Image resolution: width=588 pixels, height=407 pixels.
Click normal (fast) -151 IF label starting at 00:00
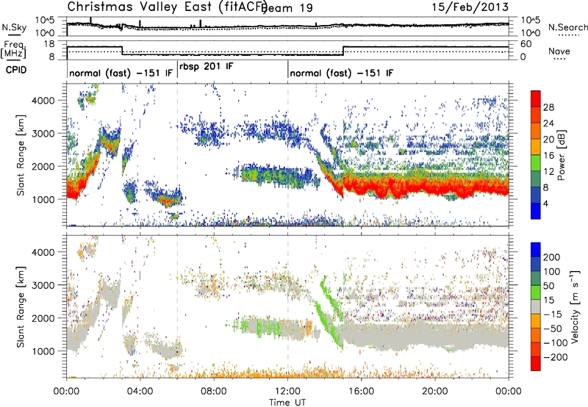point(121,73)
